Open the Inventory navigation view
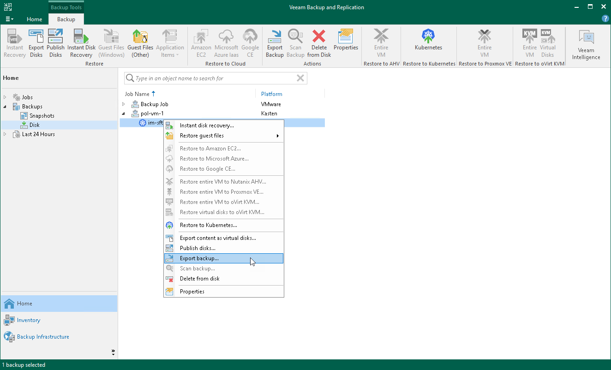This screenshot has height=370, width=611. point(59,320)
